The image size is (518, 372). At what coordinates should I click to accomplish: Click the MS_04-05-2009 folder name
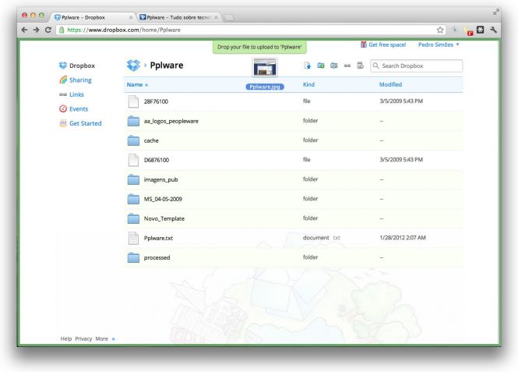163,199
